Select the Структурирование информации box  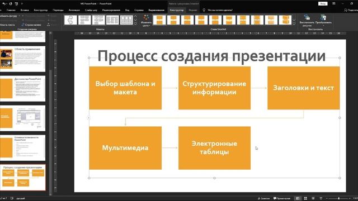click(214, 88)
